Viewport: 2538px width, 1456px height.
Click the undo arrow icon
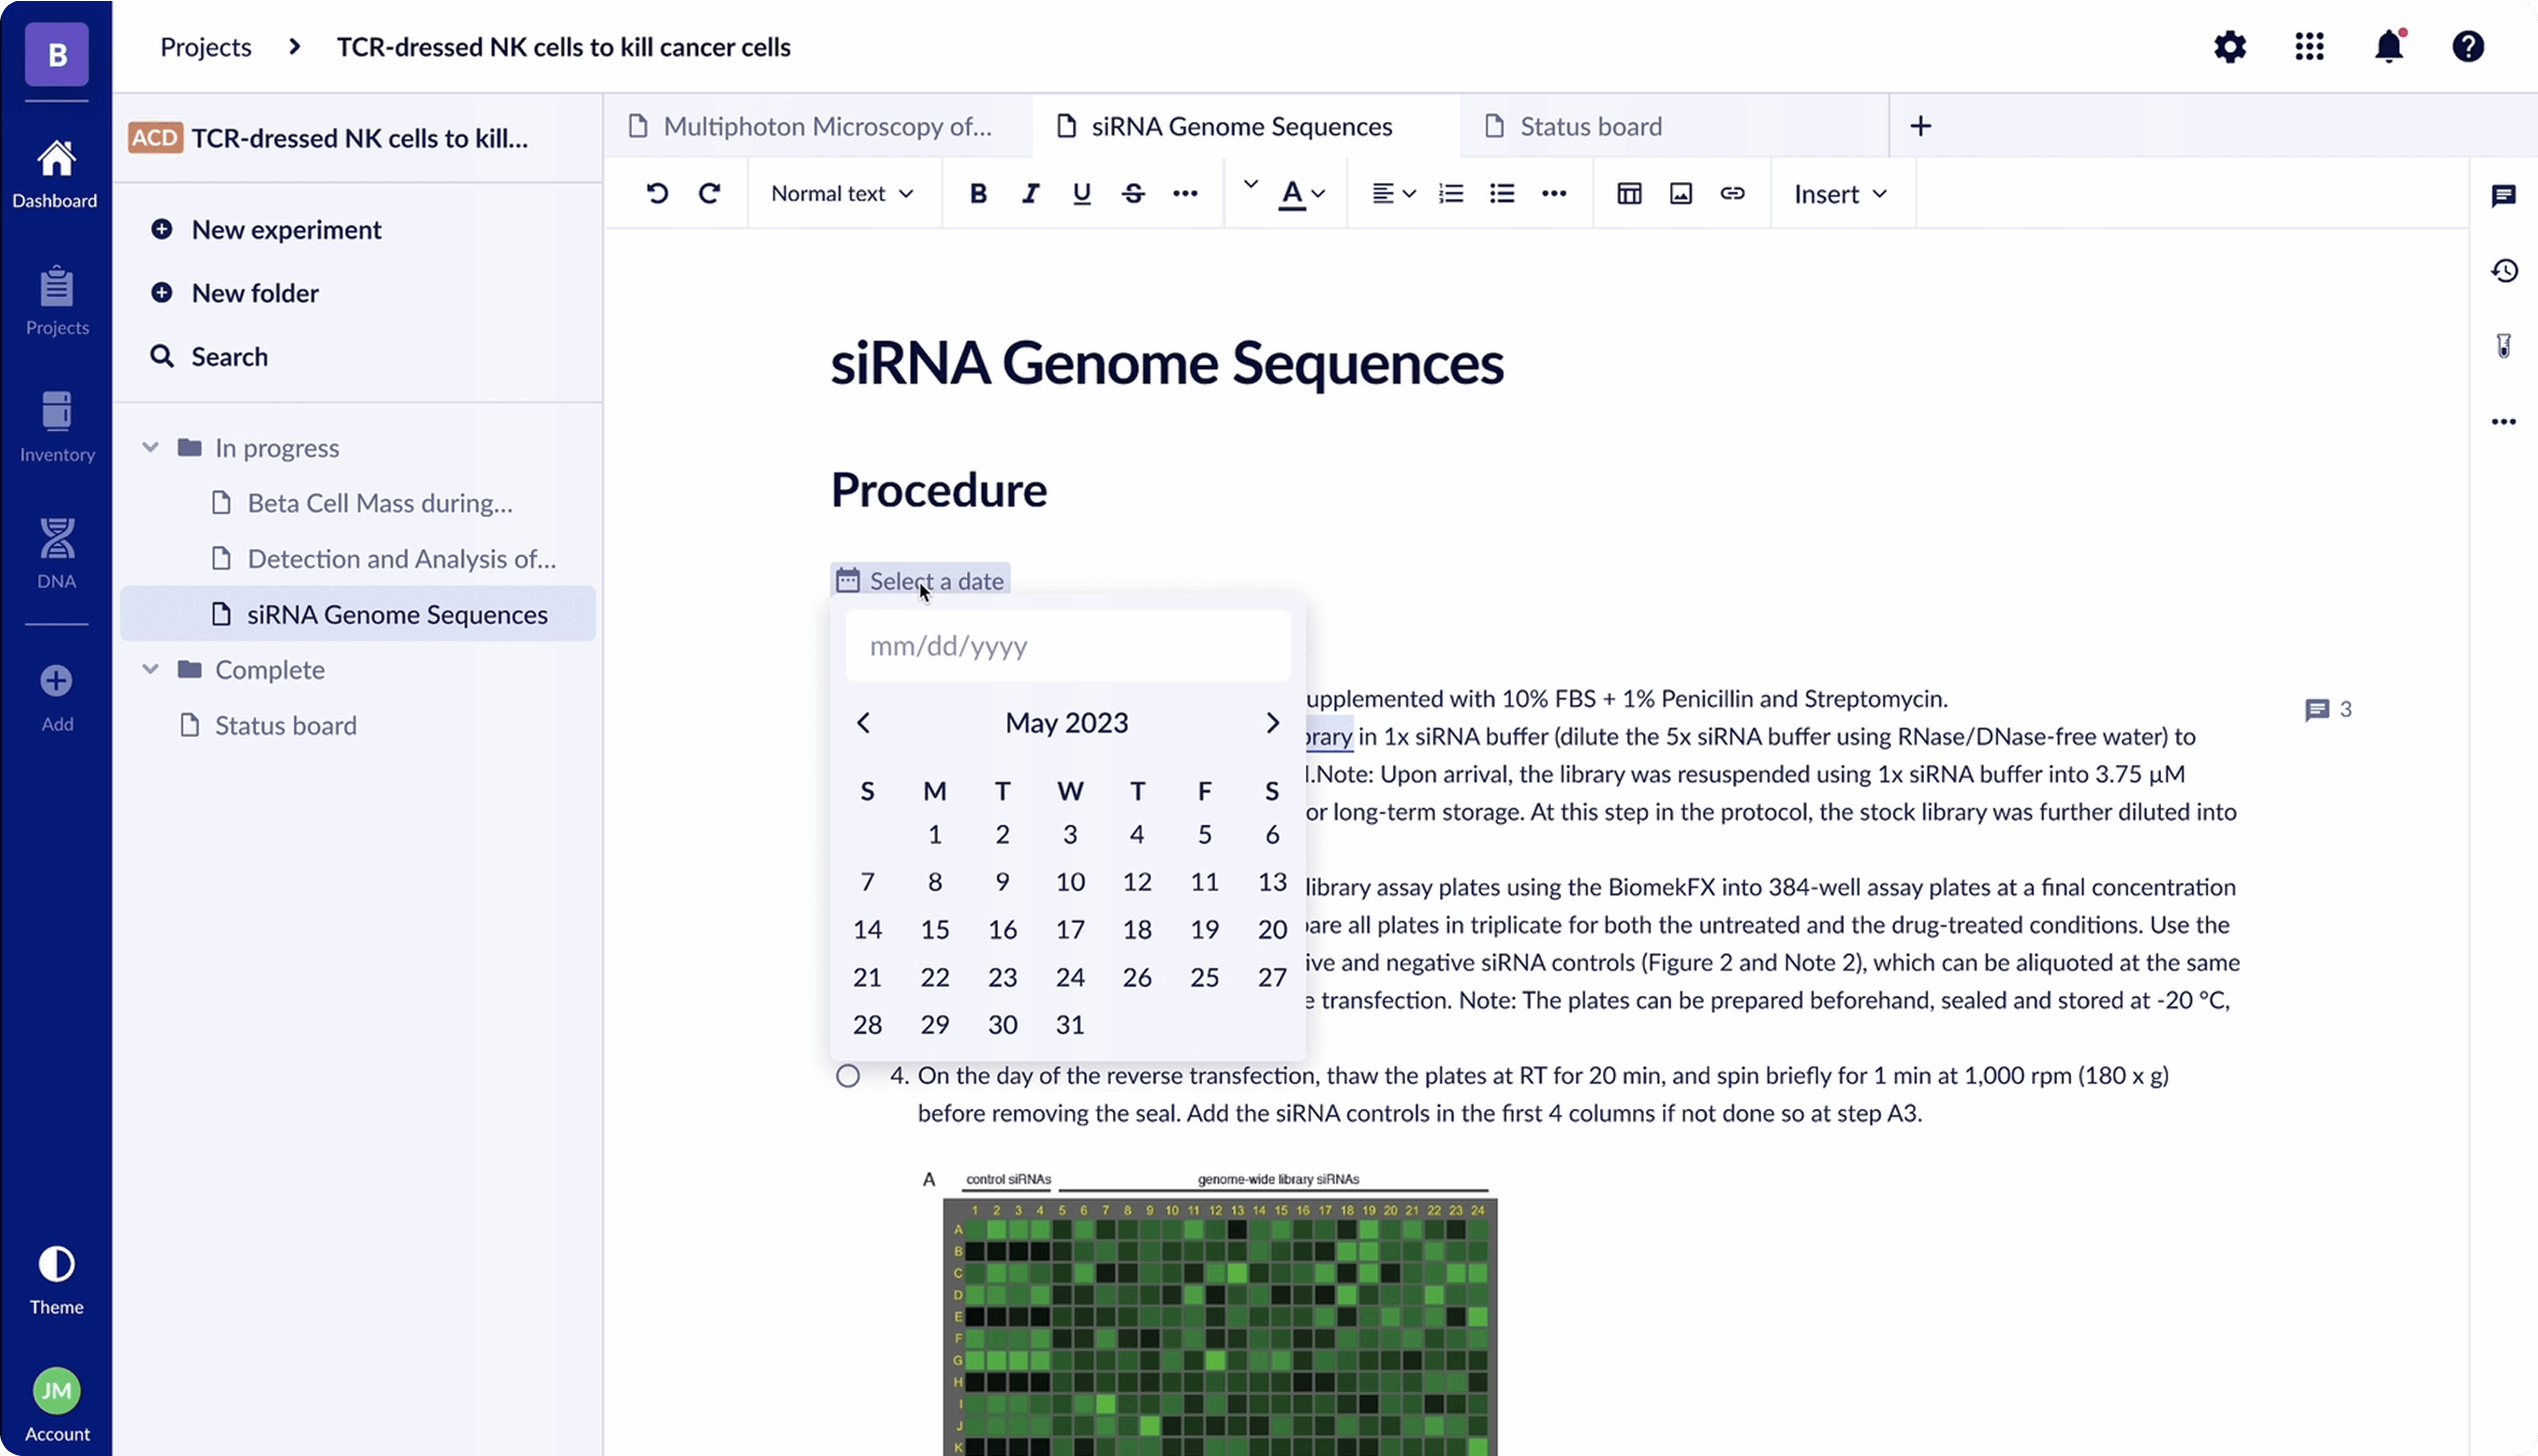pyautogui.click(x=657, y=194)
